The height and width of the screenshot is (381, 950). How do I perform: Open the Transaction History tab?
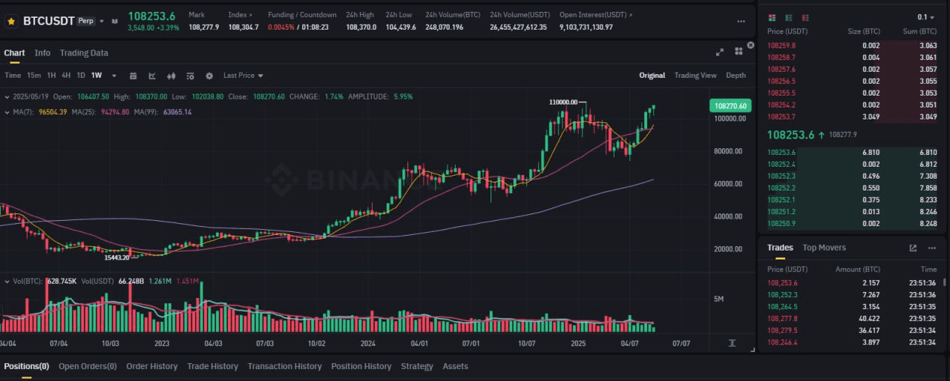(284, 366)
